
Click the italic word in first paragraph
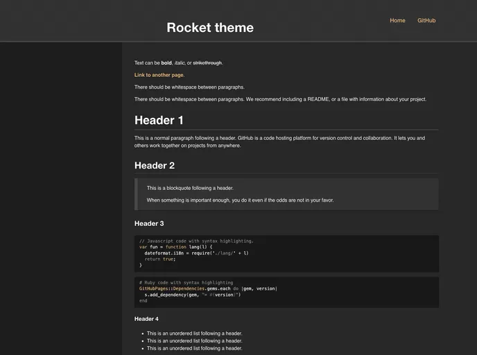pyautogui.click(x=180, y=63)
